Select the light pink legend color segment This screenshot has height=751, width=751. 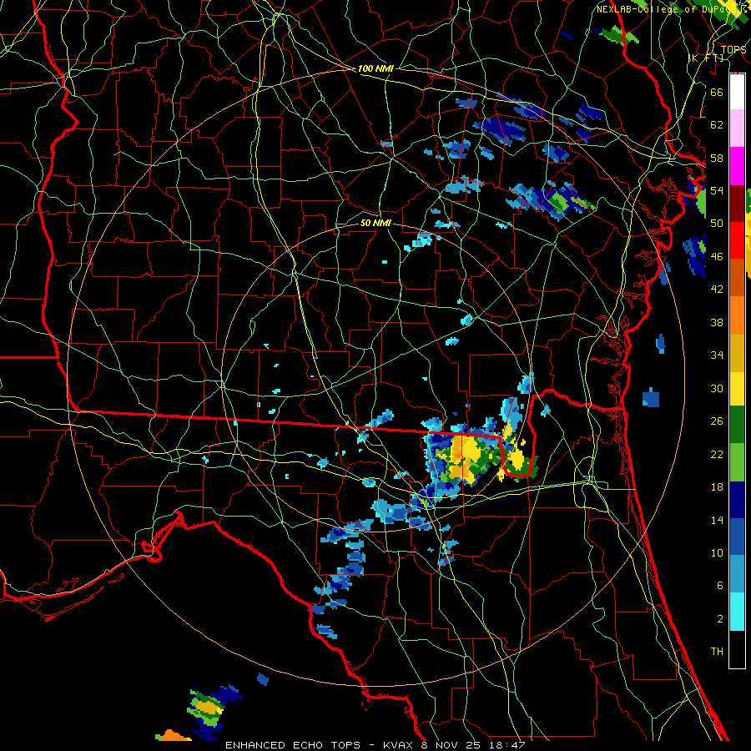(737, 128)
